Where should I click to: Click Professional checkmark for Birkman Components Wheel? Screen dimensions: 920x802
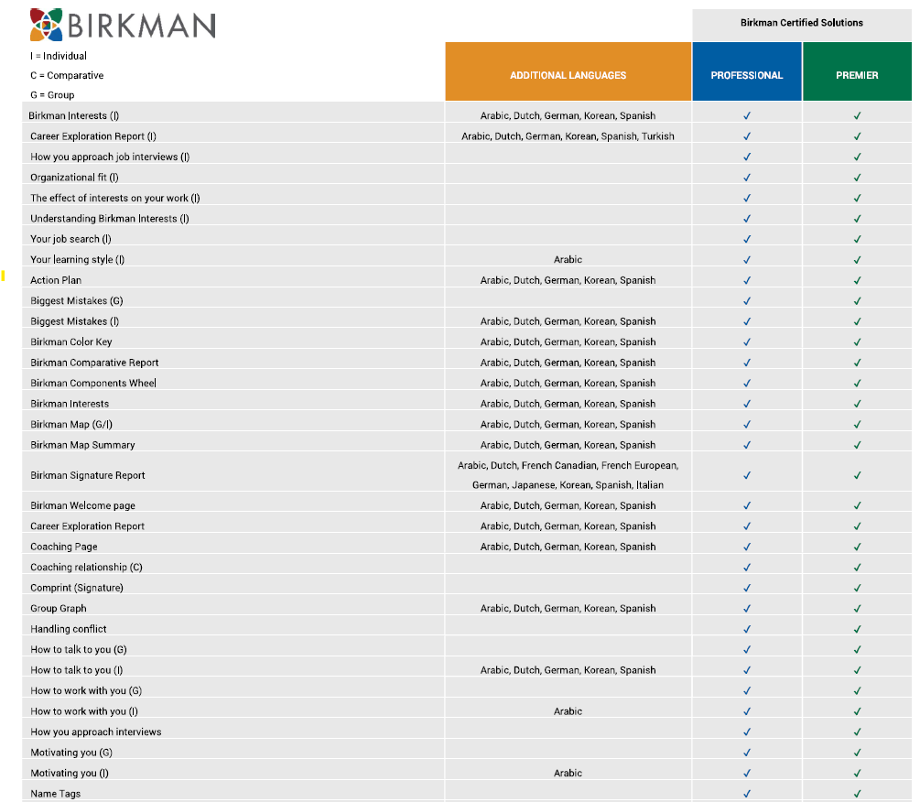[747, 383]
